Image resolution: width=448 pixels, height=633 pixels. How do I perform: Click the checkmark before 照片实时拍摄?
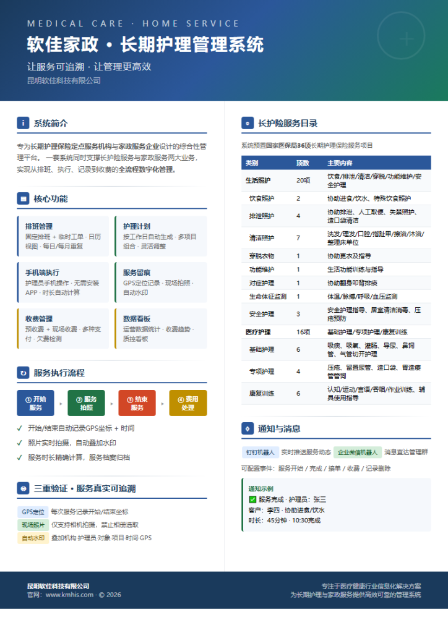tap(19, 443)
